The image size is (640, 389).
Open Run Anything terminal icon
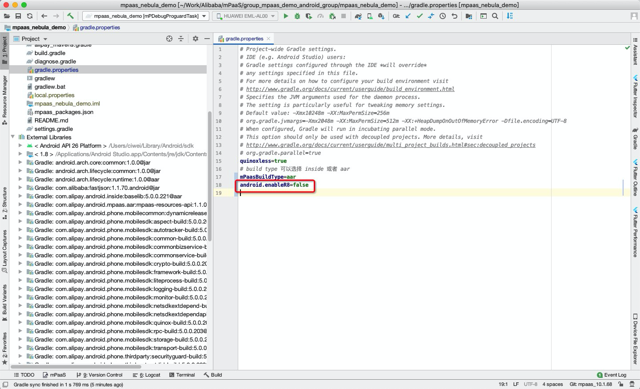[484, 16]
